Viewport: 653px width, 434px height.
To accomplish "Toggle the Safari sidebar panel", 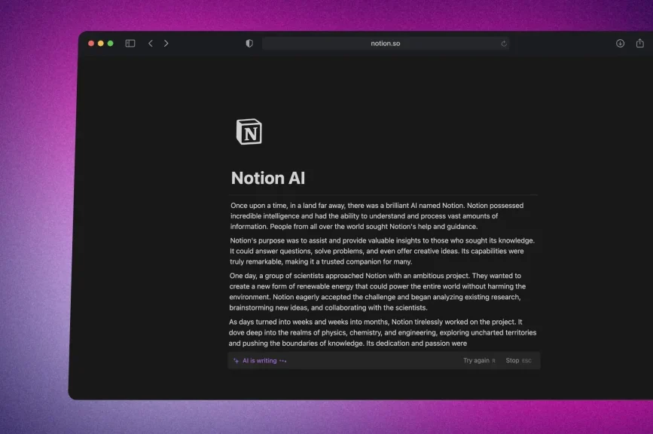I will [x=130, y=44].
